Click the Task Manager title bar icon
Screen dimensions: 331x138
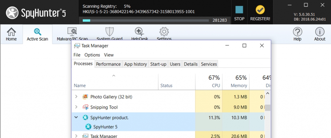pyautogui.click(x=77, y=46)
